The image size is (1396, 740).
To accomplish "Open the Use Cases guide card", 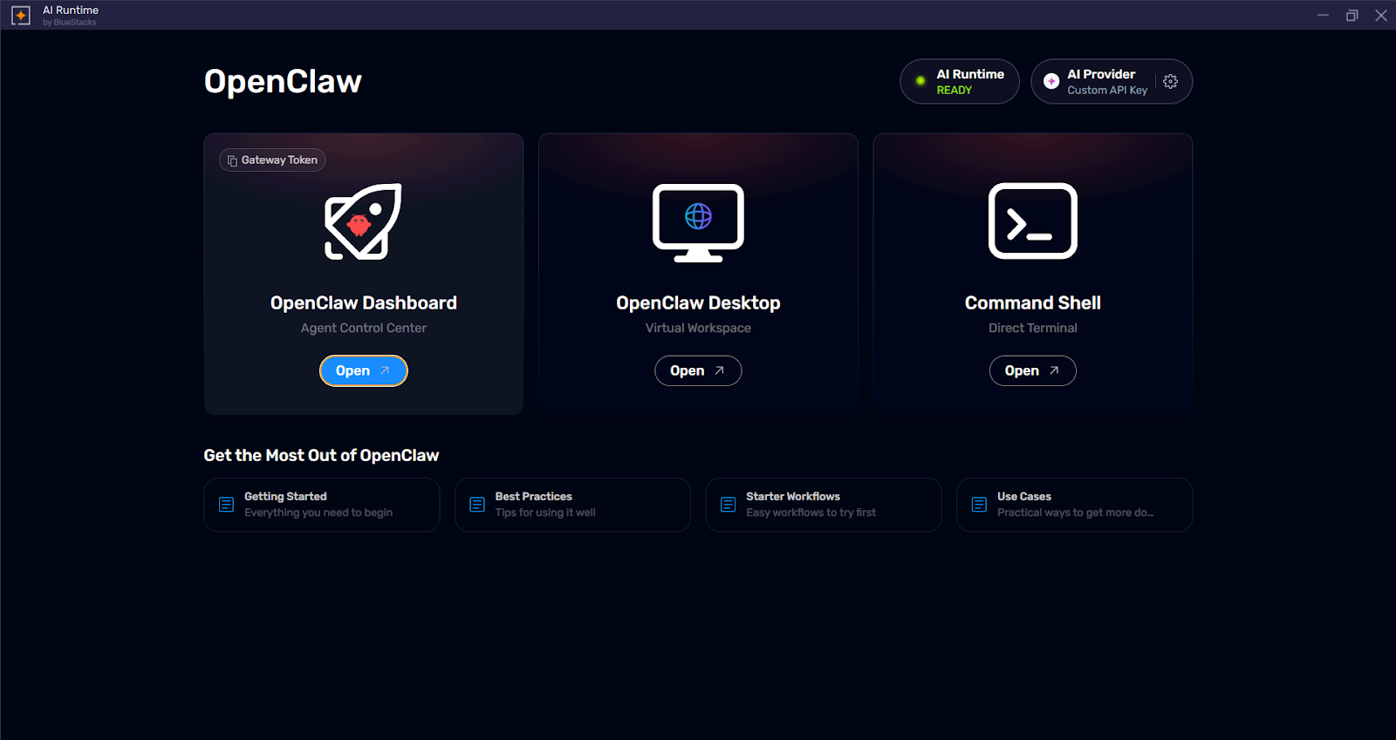I will tap(1074, 505).
